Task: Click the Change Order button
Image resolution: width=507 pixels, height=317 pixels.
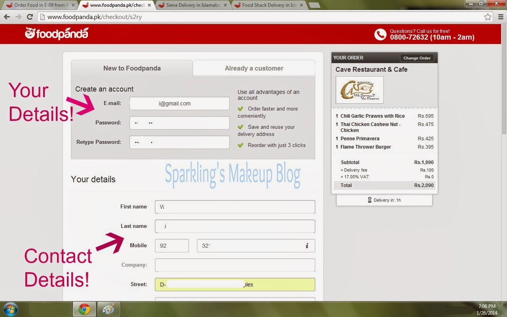Action: pyautogui.click(x=417, y=58)
